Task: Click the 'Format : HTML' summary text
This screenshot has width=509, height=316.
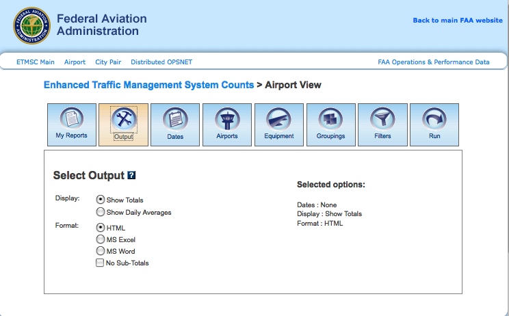Action: (319, 224)
